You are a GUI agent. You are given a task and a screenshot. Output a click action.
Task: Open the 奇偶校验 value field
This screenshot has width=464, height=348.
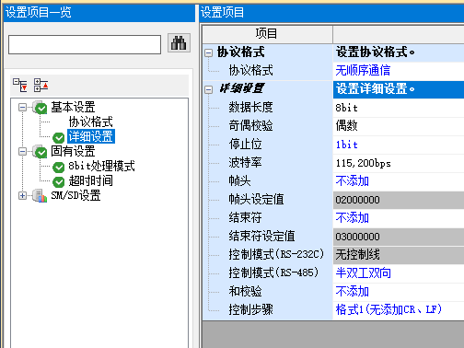pyautogui.click(x=399, y=126)
